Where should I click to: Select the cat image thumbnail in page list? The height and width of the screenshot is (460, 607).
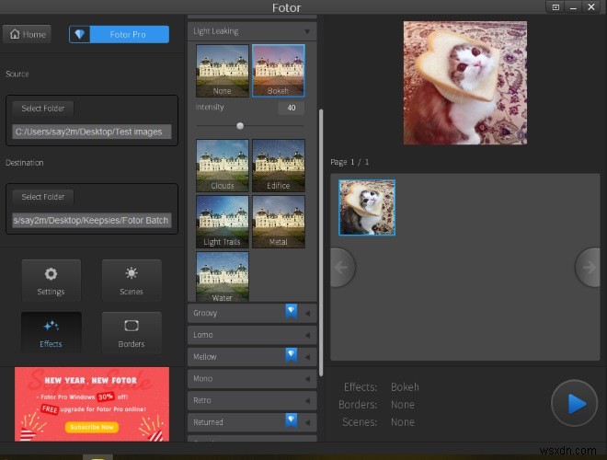click(x=367, y=207)
